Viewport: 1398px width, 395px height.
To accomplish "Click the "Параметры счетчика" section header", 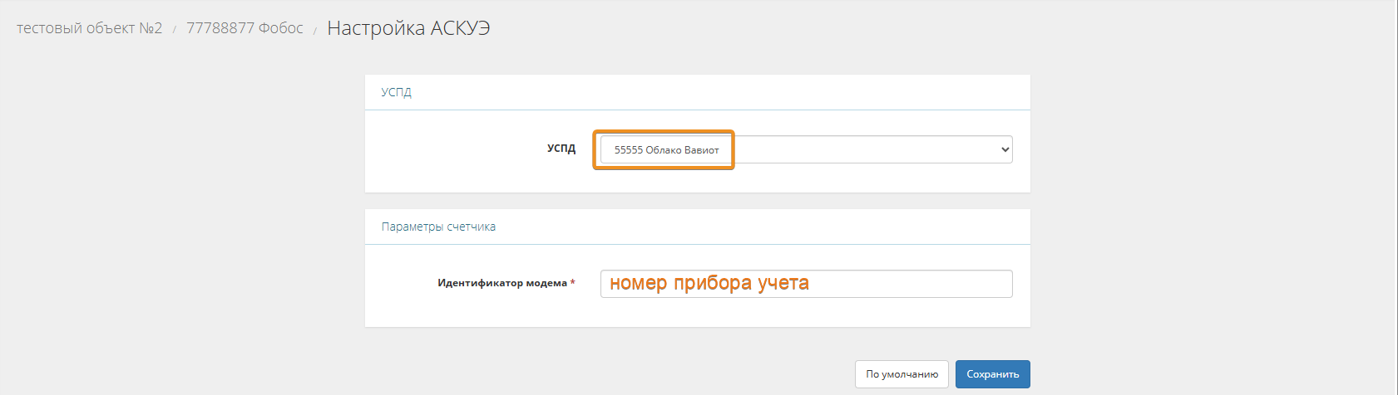I will (438, 227).
